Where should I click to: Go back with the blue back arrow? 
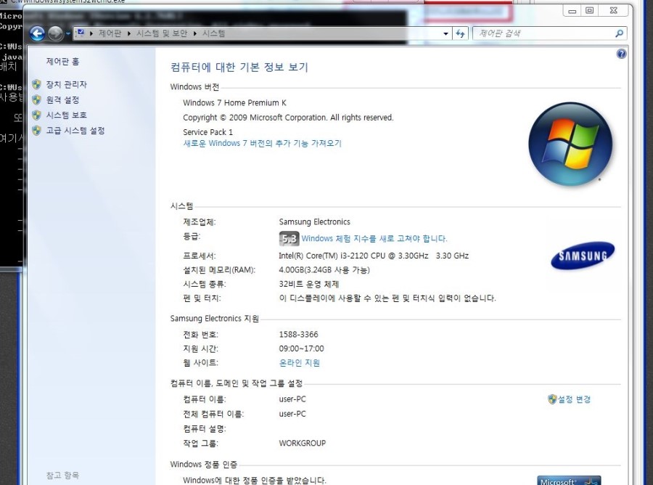coord(37,33)
